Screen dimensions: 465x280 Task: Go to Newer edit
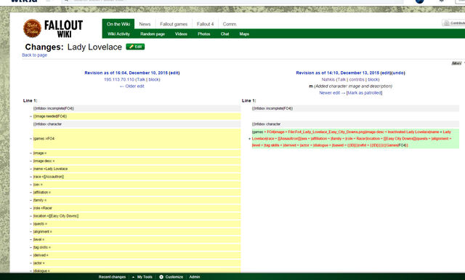pos(332,93)
